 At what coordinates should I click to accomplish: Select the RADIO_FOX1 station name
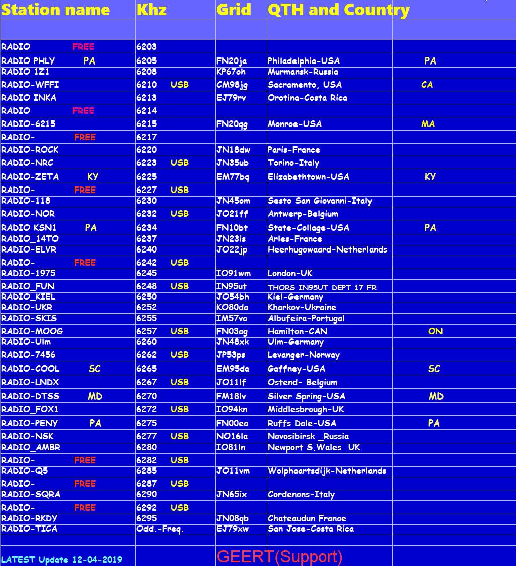click(30, 409)
